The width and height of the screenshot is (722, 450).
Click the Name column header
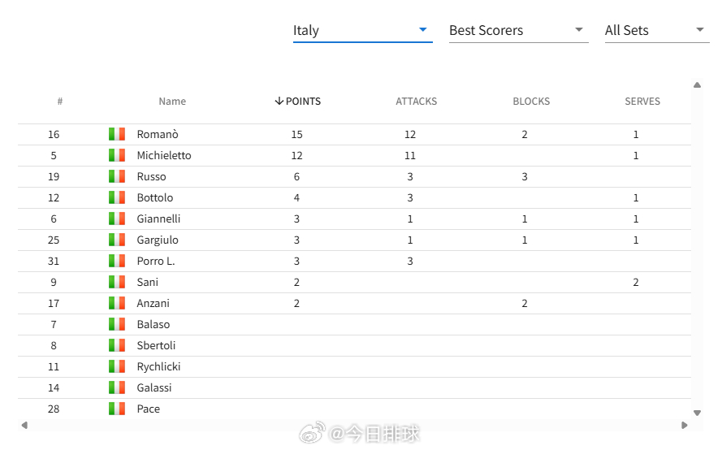pyautogui.click(x=172, y=102)
